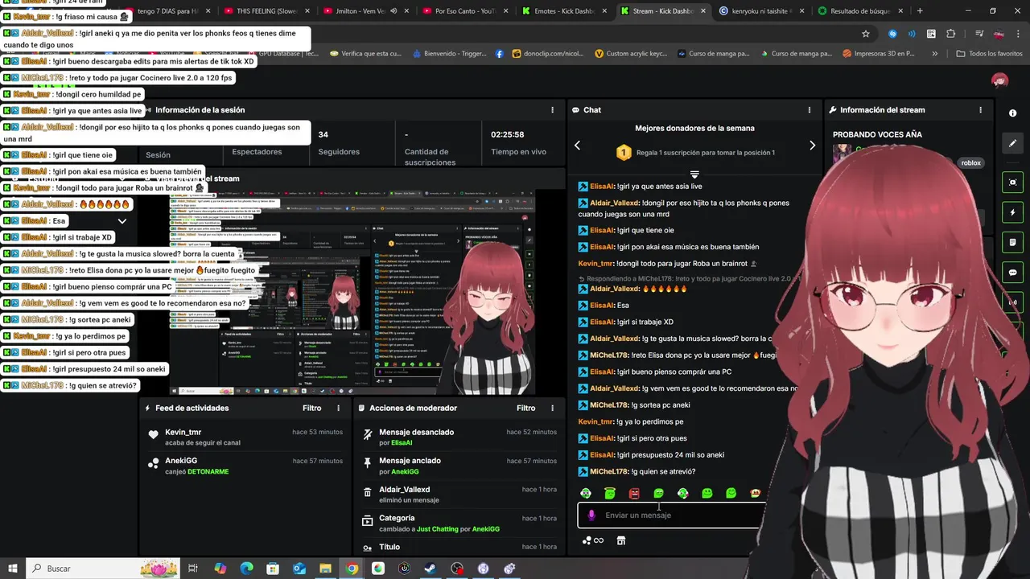Expand the hidden bookmarks chevron

point(934,54)
